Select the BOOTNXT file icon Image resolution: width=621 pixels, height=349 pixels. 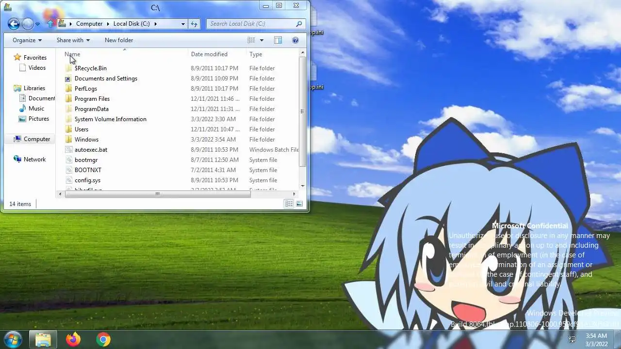pos(68,170)
